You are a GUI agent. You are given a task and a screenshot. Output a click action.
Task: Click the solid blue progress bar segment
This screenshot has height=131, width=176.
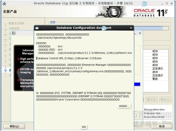(137, 84)
